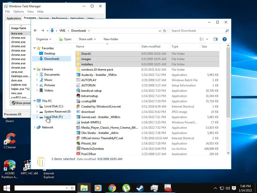The image size is (257, 193).
Task: Select Created by WindowsXLive.net shortcut icon
Action: tap(78, 107)
